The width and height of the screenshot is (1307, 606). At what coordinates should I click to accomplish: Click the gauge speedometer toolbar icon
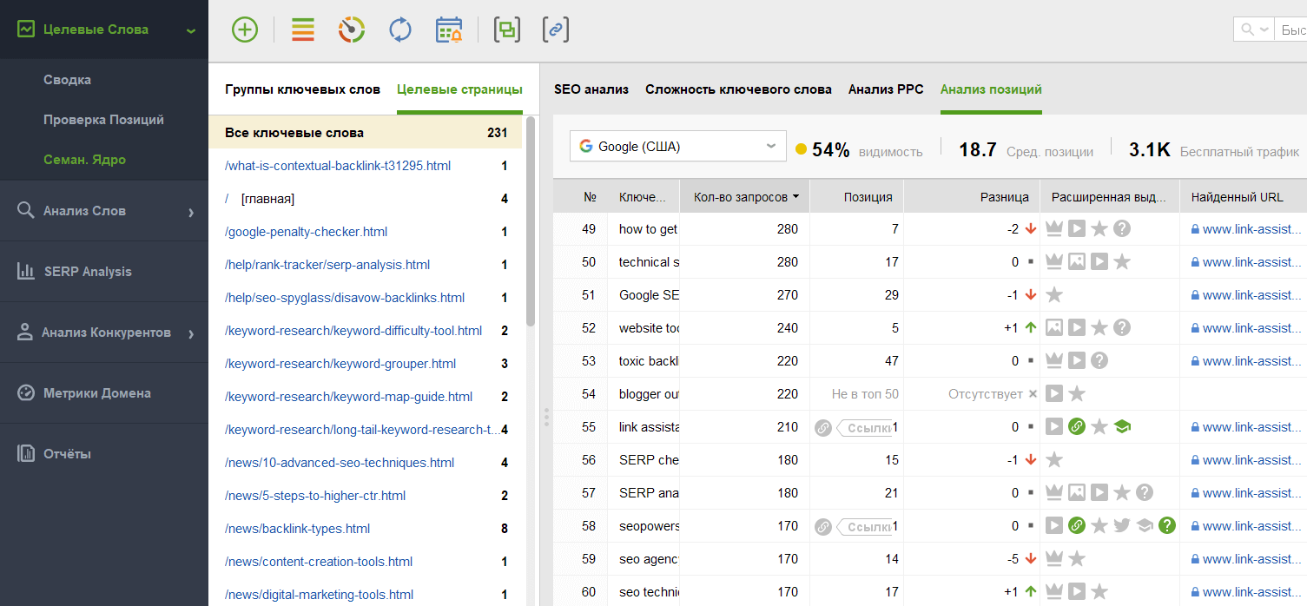[x=351, y=30]
